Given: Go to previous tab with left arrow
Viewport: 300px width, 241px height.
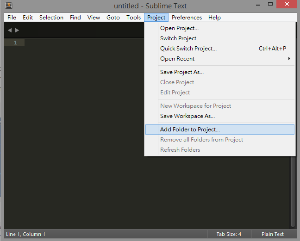Looking at the screenshot, I should [x=10, y=30].
